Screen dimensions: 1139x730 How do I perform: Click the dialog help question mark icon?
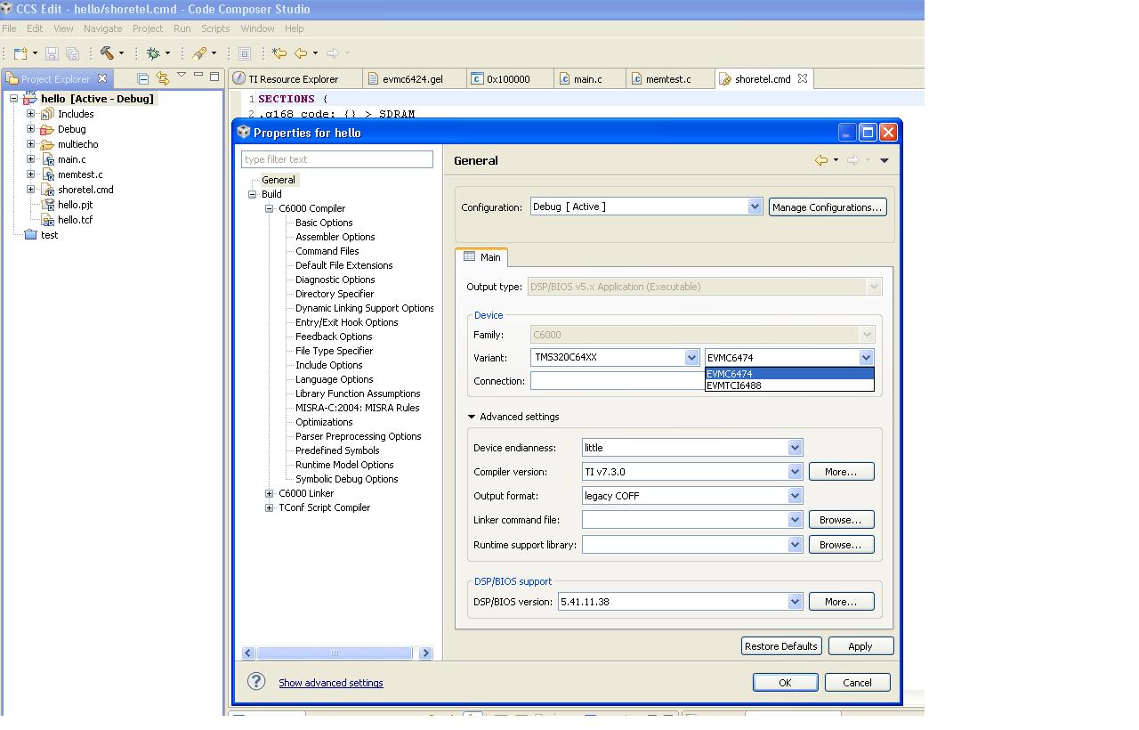coord(256,682)
